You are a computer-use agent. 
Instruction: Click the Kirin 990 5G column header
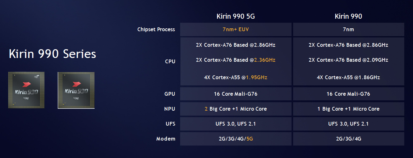pyautogui.click(x=236, y=16)
